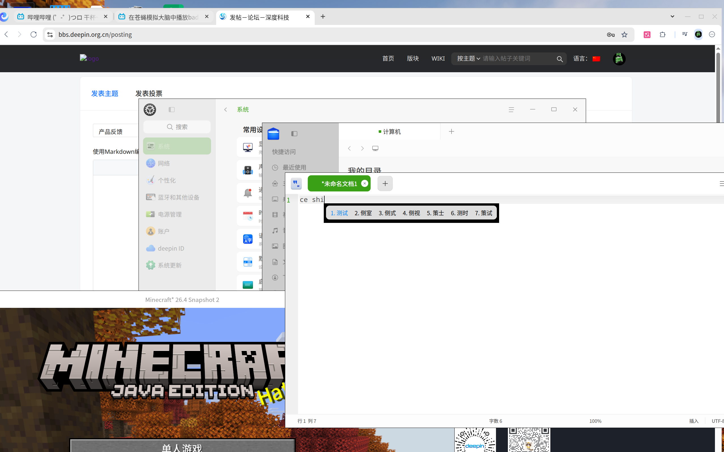Open 电源管理 in Settings sidebar

tap(177, 214)
